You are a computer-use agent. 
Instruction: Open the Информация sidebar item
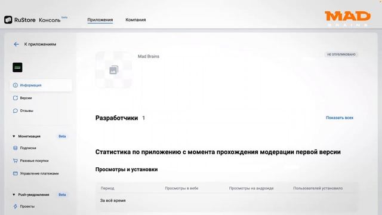coord(41,85)
